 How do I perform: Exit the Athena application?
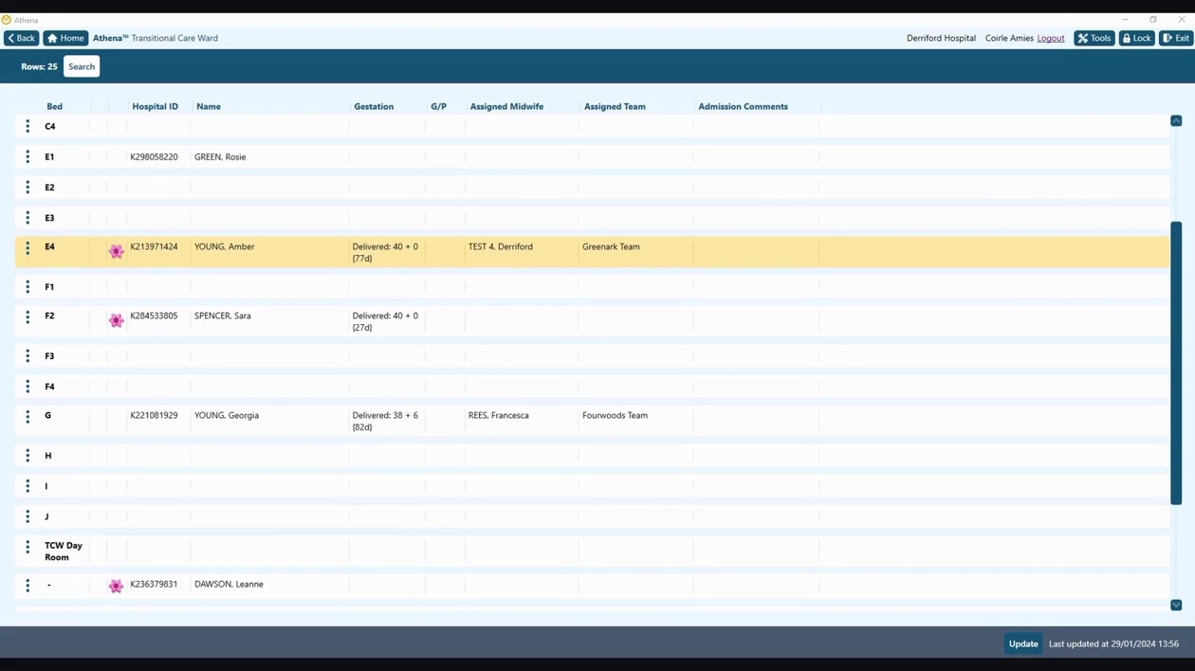point(1176,38)
